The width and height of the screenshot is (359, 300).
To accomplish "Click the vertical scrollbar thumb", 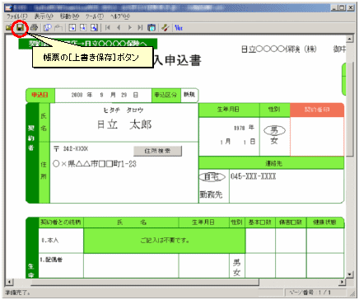I will (x=349, y=109).
